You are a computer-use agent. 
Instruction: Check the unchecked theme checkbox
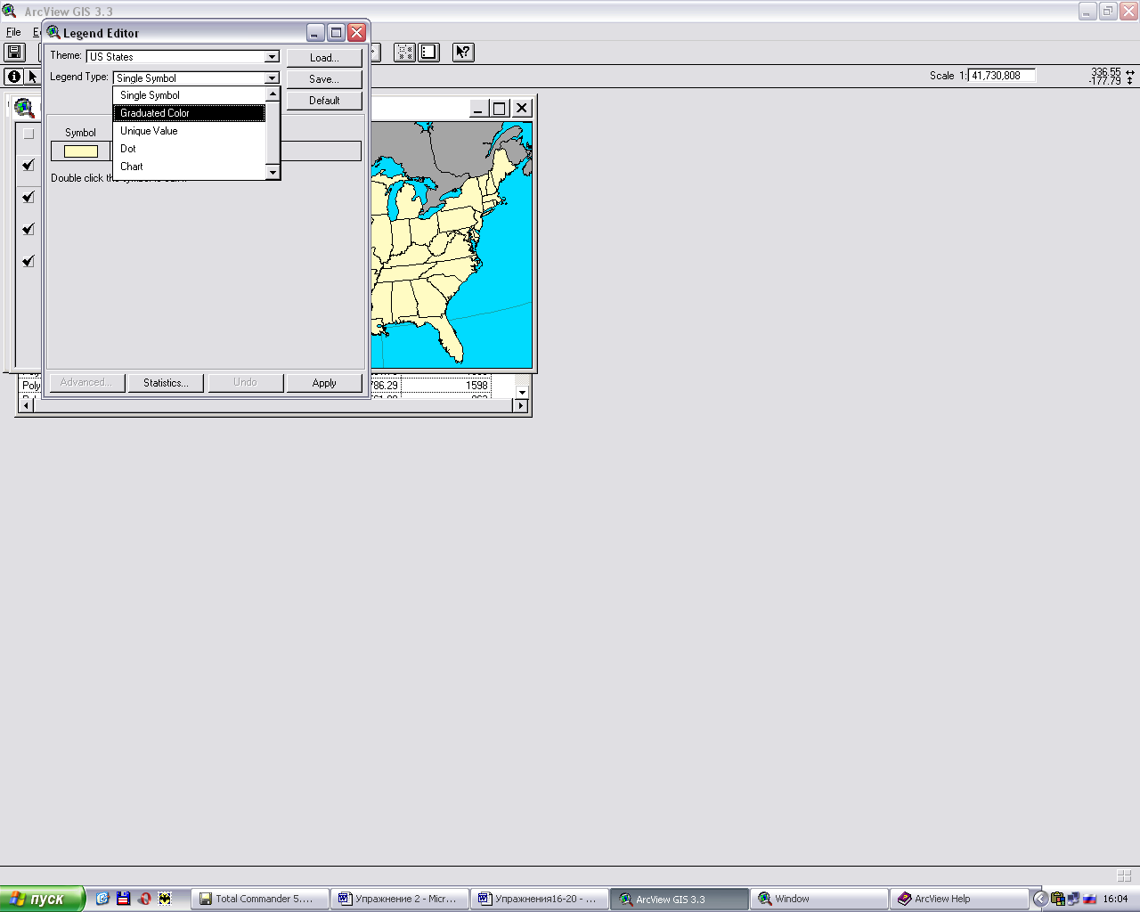[x=28, y=134]
